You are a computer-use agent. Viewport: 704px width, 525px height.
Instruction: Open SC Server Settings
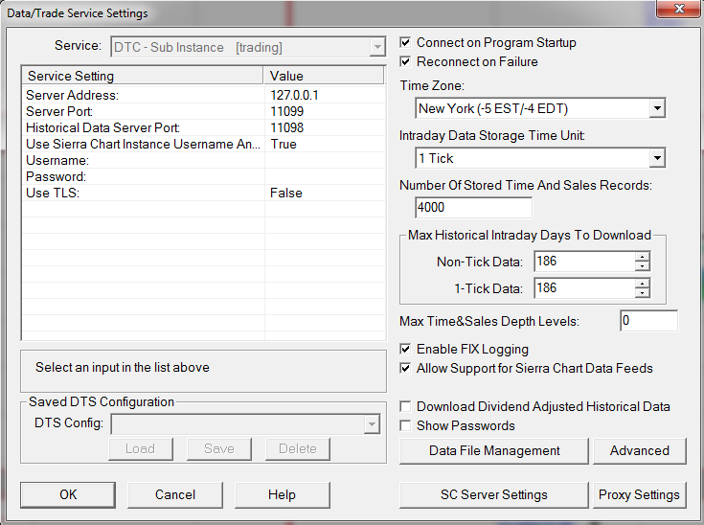[x=494, y=495]
